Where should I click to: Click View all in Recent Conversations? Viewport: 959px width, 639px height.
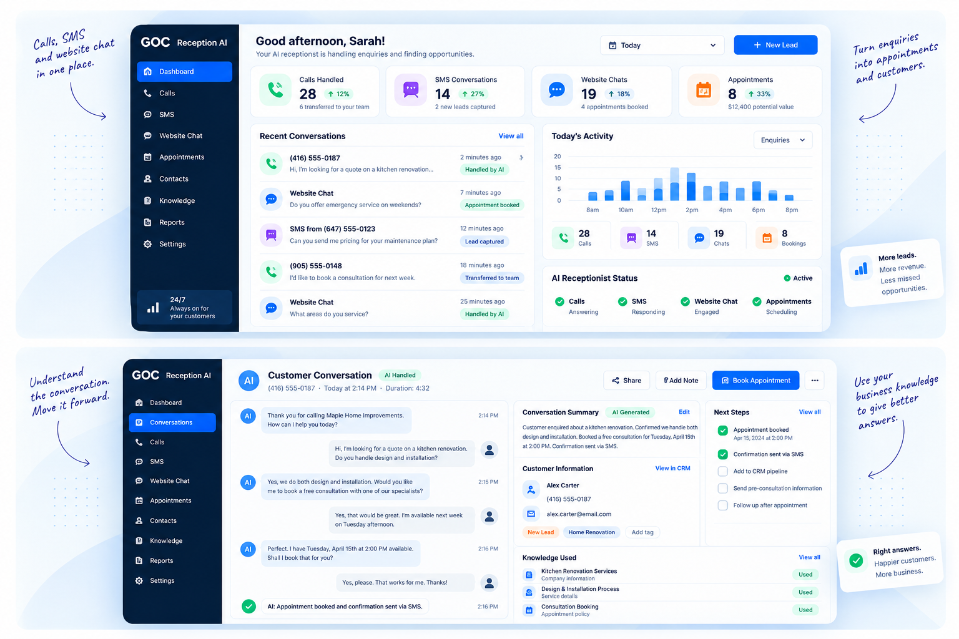coord(511,136)
